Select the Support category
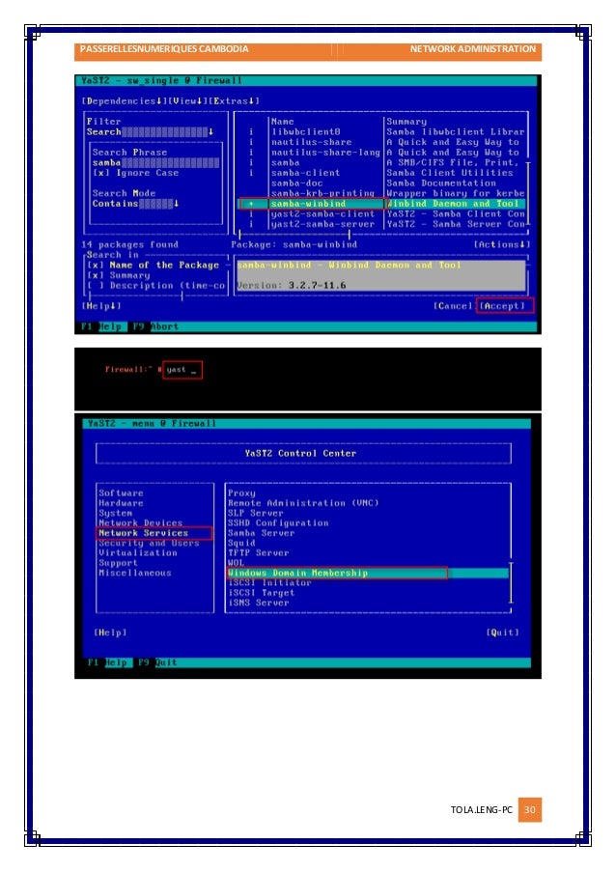Image resolution: width=616 pixels, height=872 pixels. (118, 563)
